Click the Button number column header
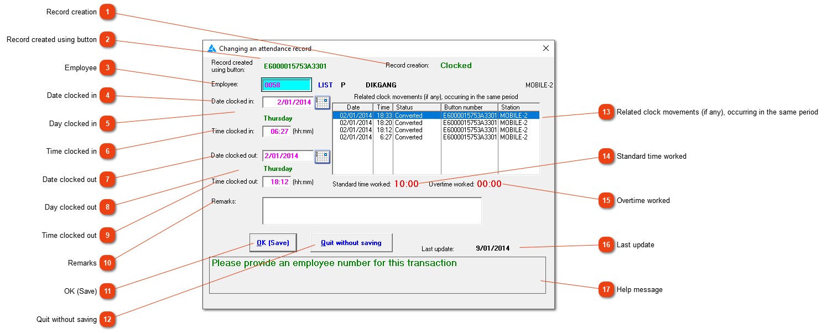 pos(470,107)
